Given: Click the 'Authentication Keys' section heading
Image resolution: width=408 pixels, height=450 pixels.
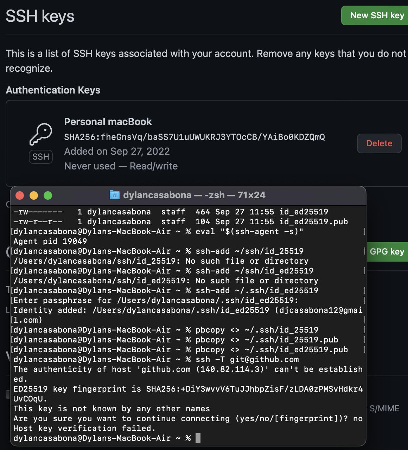Looking at the screenshot, I should pos(53,90).
